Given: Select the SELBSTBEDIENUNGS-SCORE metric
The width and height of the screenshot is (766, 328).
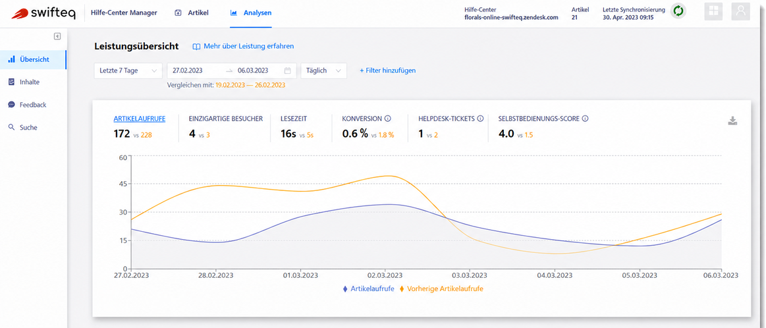Looking at the screenshot, I should (x=539, y=119).
